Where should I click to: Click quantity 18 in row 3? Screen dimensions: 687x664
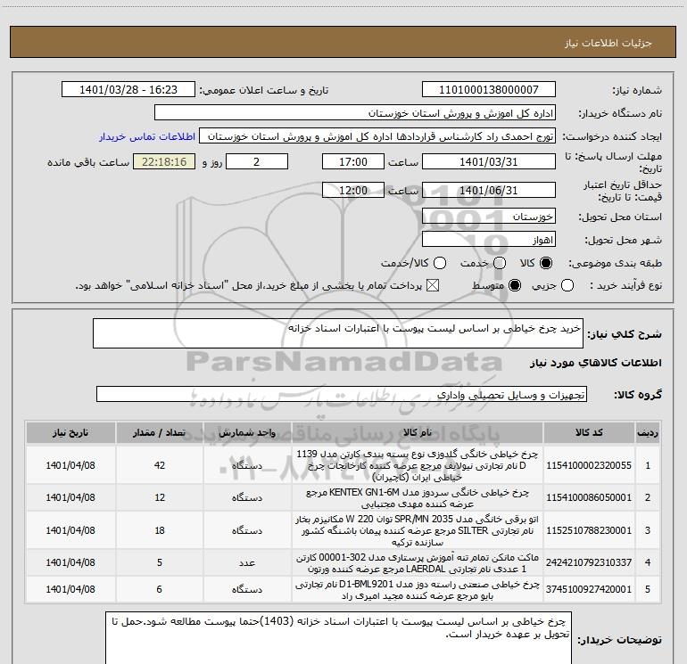(x=160, y=530)
